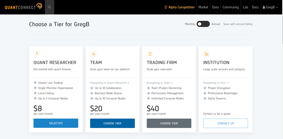Viewport: 283px width, 139px height.
Task: Click the QuantConnect logo
Action: 23,7
